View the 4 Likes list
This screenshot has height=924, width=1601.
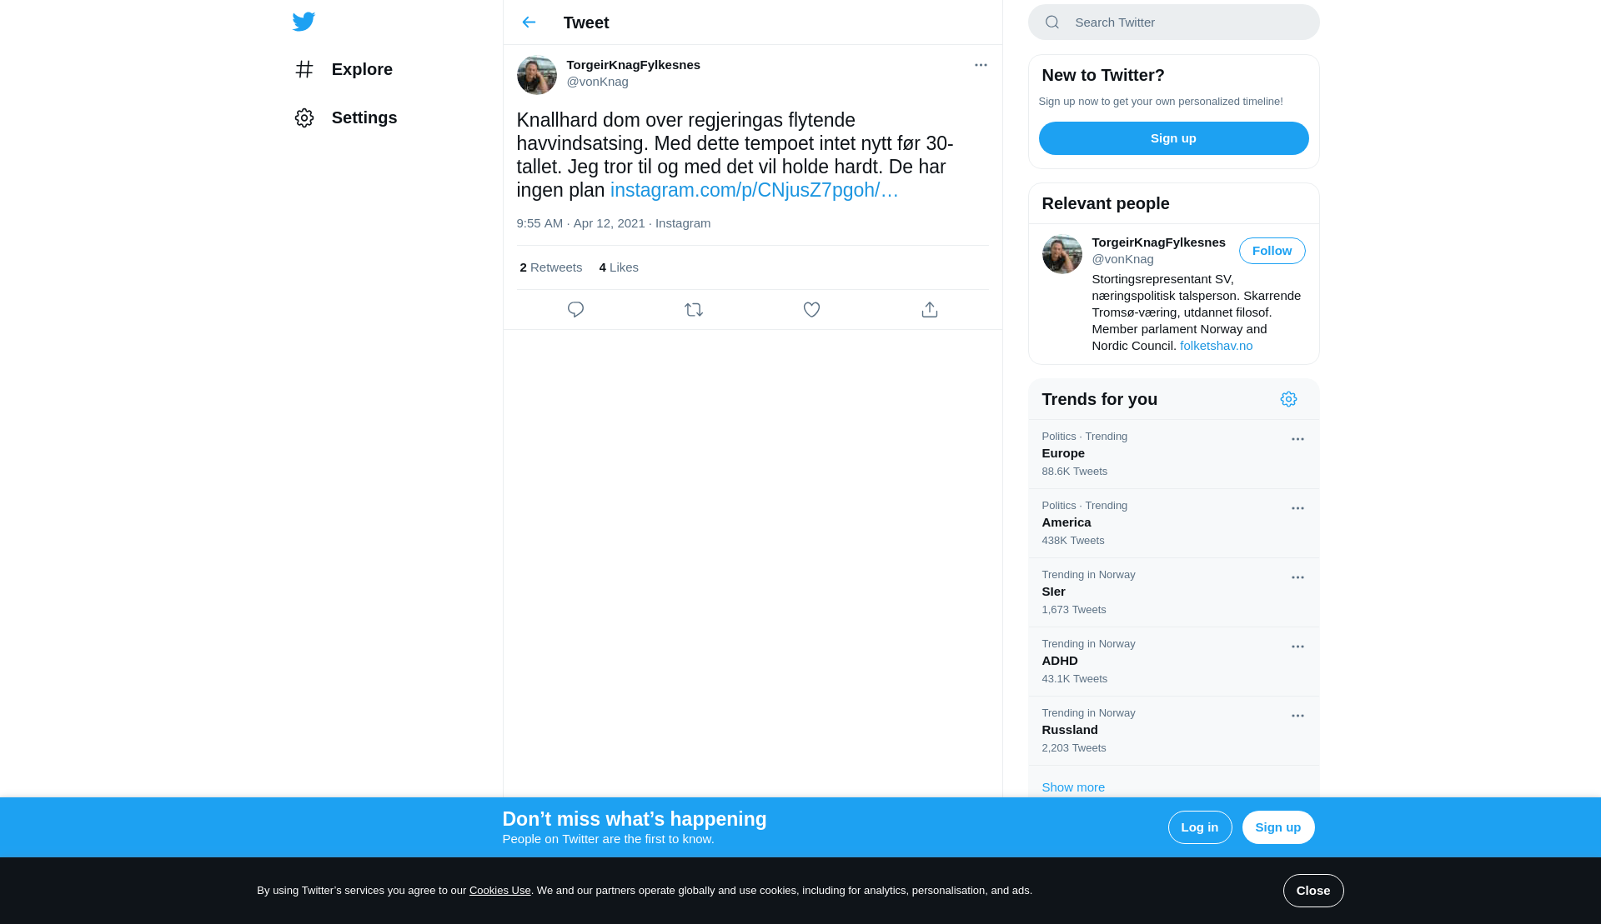coord(619,267)
